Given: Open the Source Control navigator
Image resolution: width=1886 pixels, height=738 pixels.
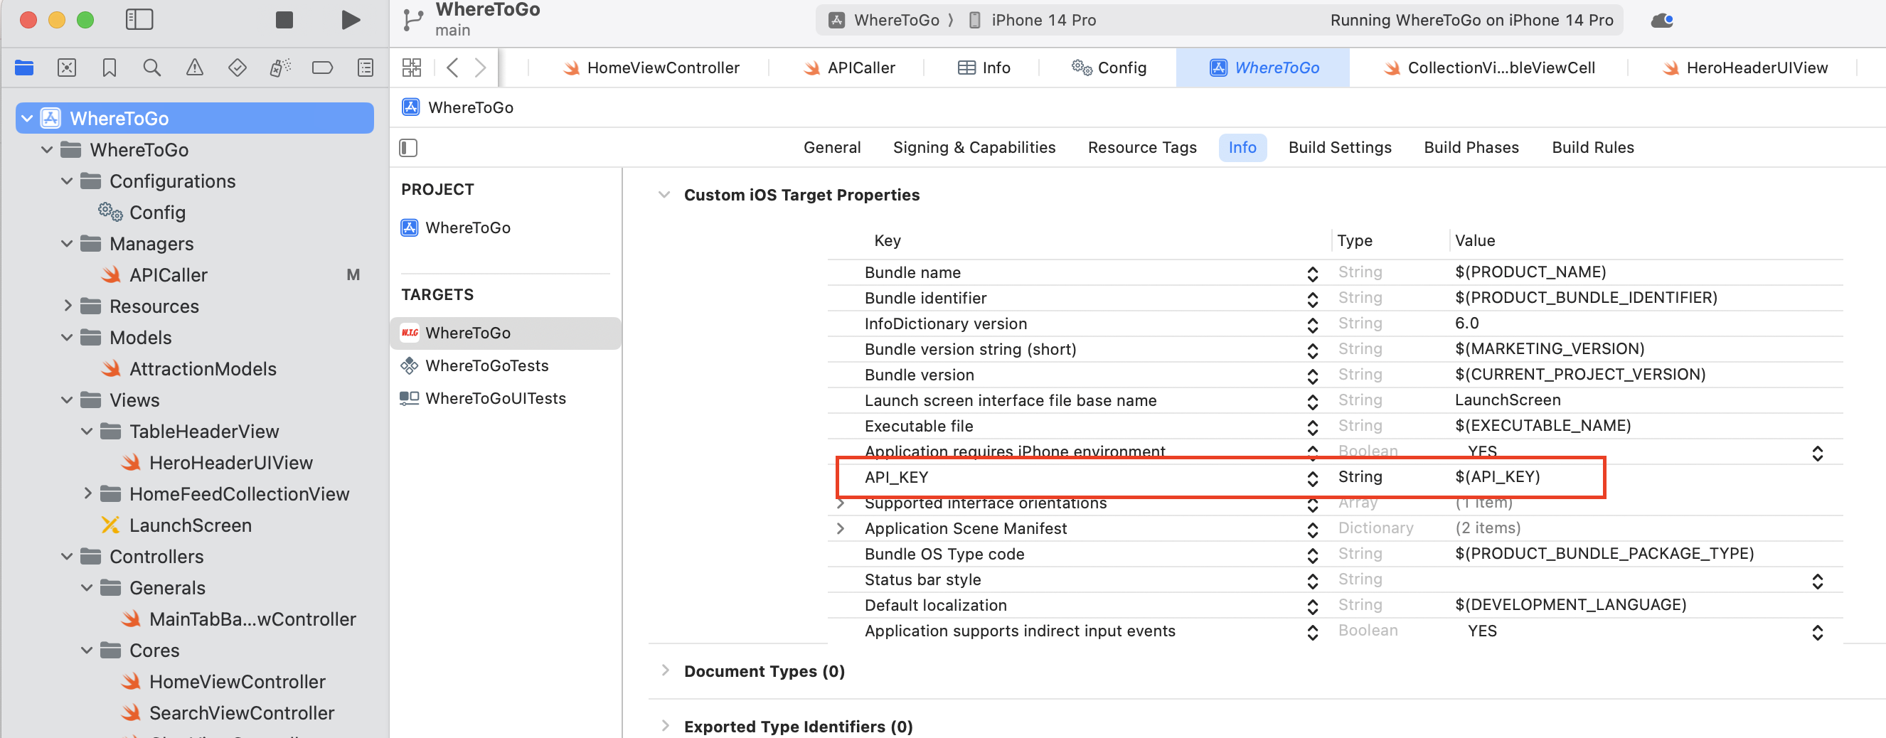Looking at the screenshot, I should coord(67,68).
